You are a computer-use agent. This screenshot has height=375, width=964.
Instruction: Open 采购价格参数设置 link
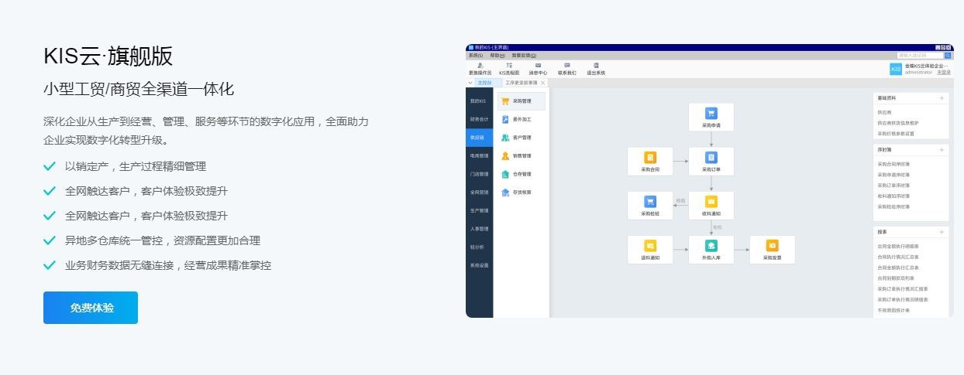[x=896, y=133]
